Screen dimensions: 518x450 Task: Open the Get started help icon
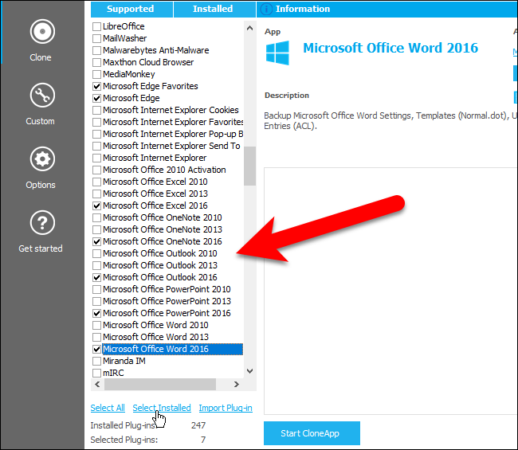click(x=42, y=223)
